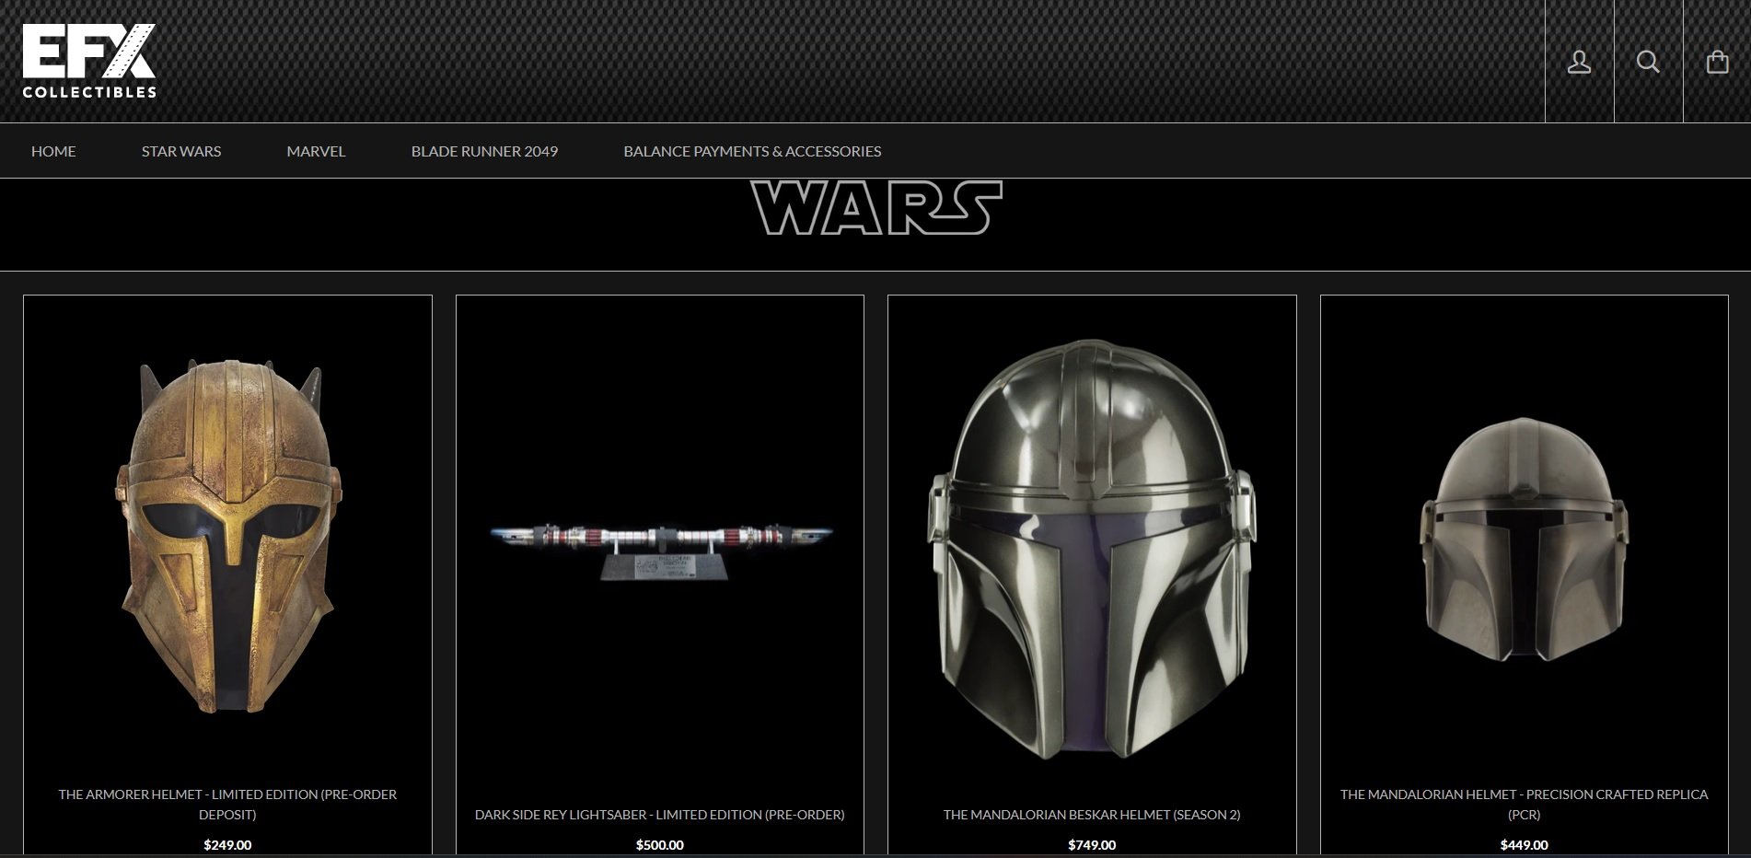Open Mandalorian Beskar Helmet Season 2 image

click(x=1092, y=550)
